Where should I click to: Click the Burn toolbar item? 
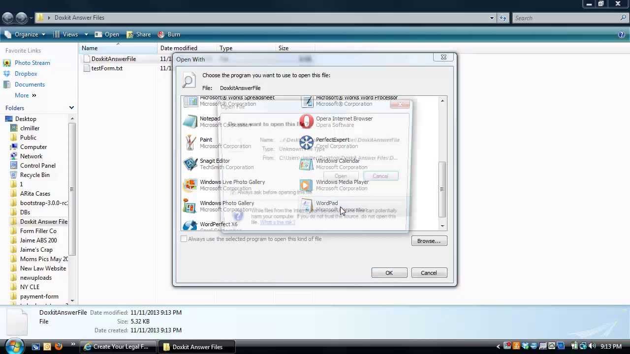(x=169, y=34)
